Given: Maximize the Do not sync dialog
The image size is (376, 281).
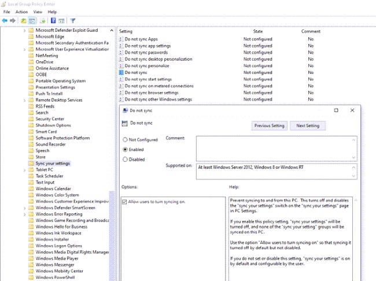Looking at the screenshot, I should (x=336, y=110).
